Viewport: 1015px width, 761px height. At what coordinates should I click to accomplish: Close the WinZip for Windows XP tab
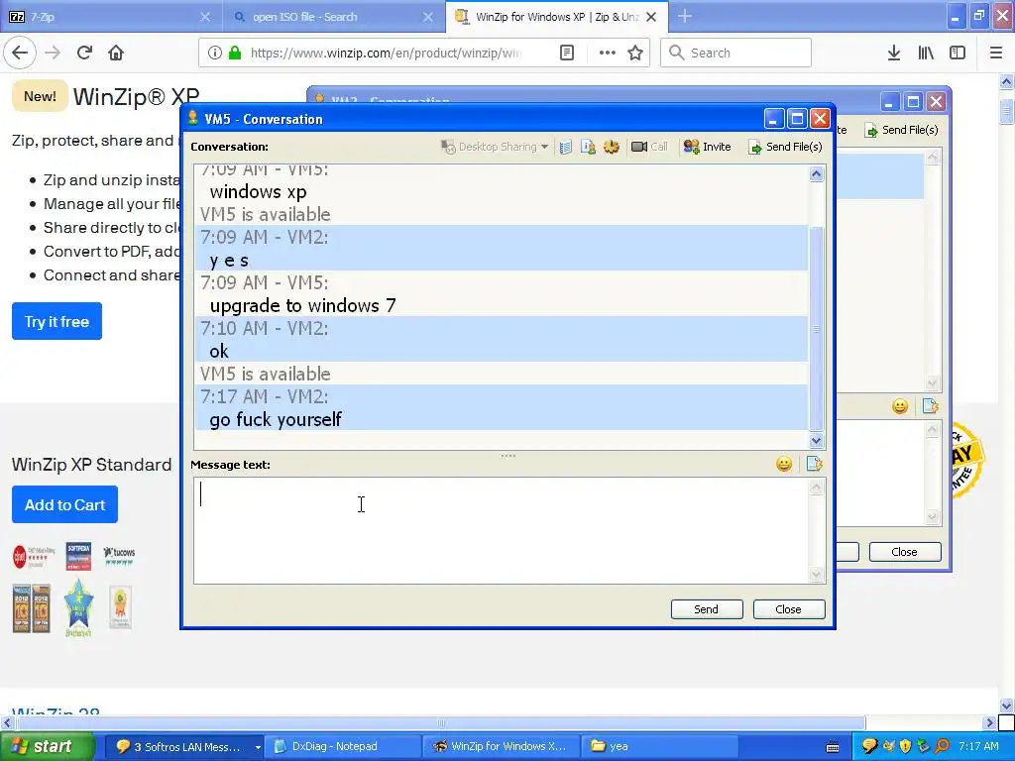tap(652, 17)
